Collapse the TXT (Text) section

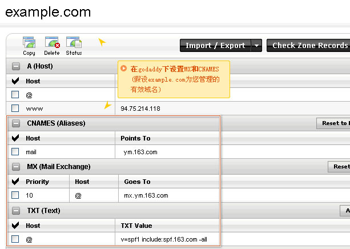click(16, 211)
